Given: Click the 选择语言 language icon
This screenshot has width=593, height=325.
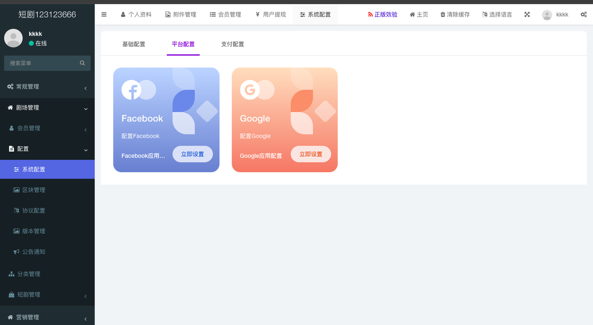Looking at the screenshot, I should pyautogui.click(x=485, y=15).
